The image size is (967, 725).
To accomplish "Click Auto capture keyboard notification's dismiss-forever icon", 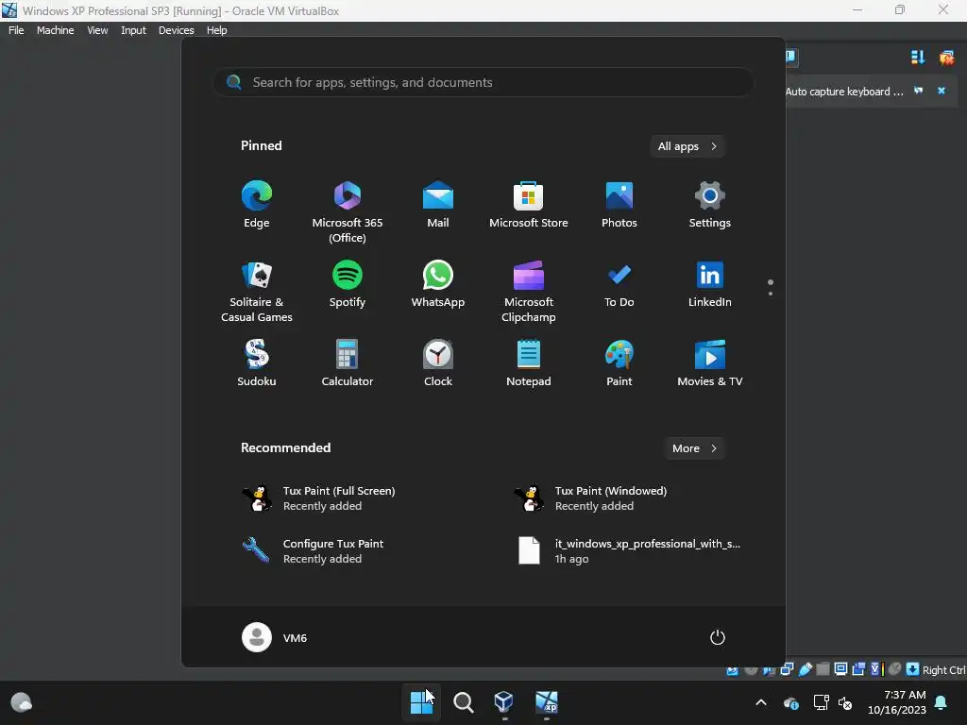I will click(918, 91).
